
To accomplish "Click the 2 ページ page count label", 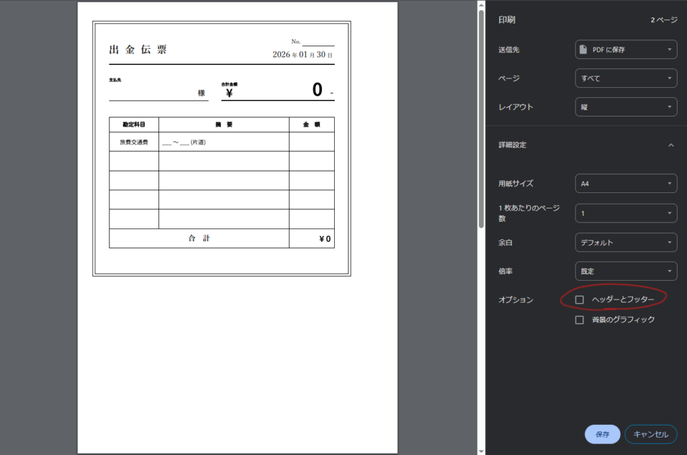I will point(664,20).
